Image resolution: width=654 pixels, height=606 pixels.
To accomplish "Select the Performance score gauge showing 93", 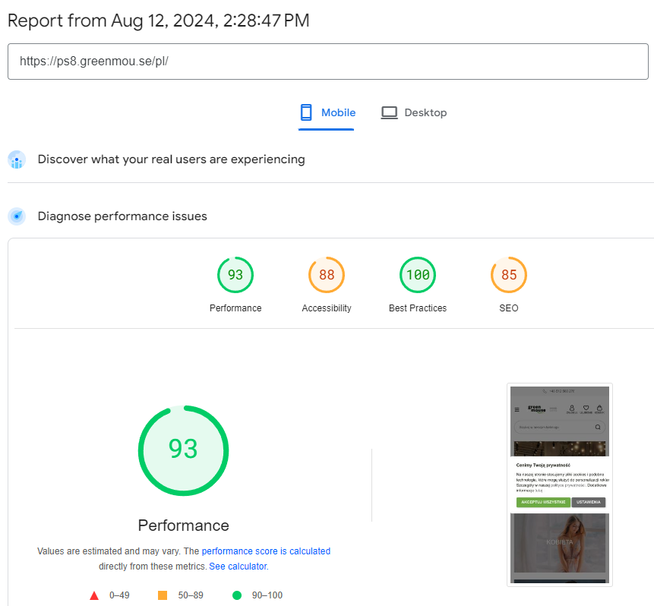I will (235, 275).
